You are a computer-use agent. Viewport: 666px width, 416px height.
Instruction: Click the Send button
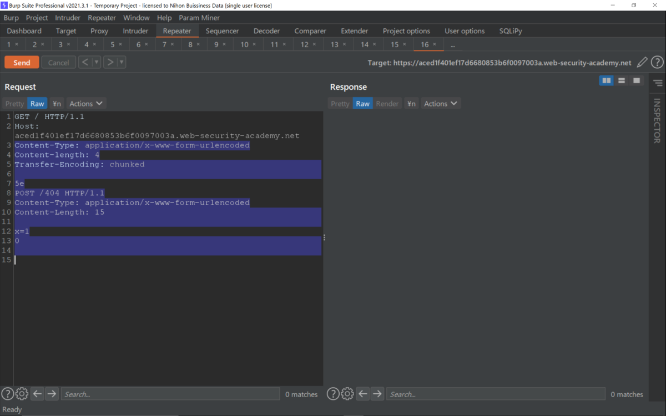(x=22, y=62)
